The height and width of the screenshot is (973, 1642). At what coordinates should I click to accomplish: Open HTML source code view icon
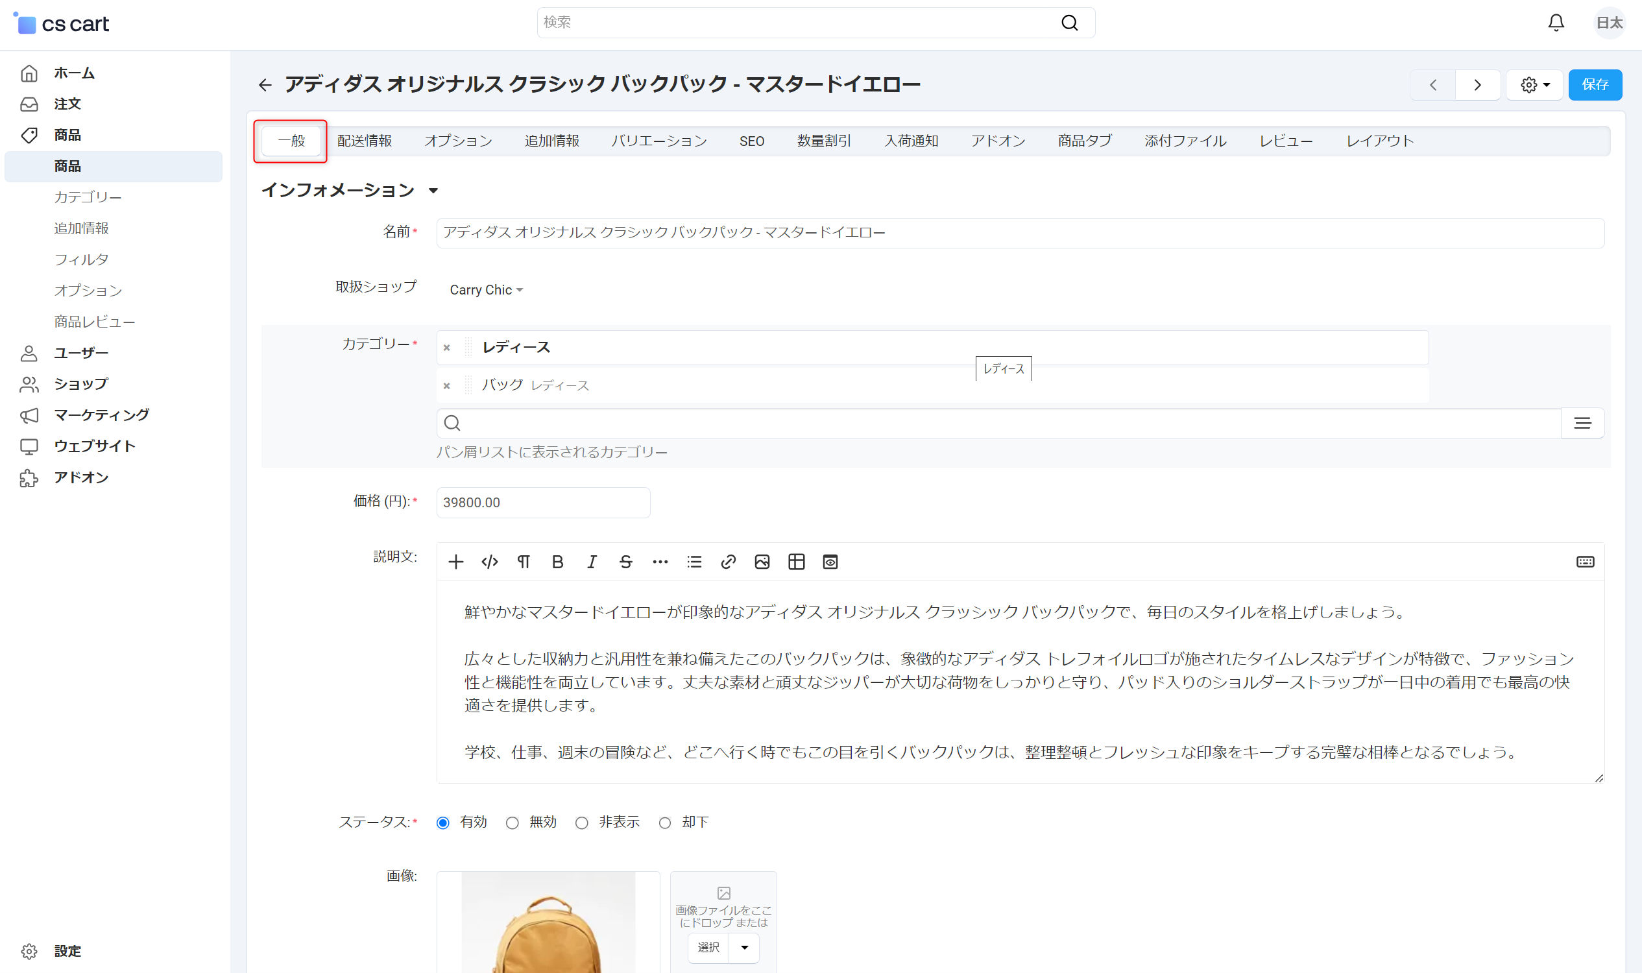pyautogui.click(x=489, y=562)
